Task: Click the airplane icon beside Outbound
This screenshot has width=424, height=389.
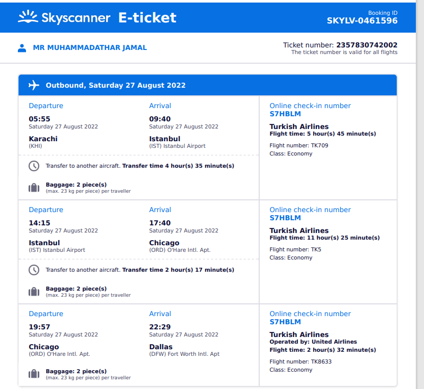Action: pos(34,85)
